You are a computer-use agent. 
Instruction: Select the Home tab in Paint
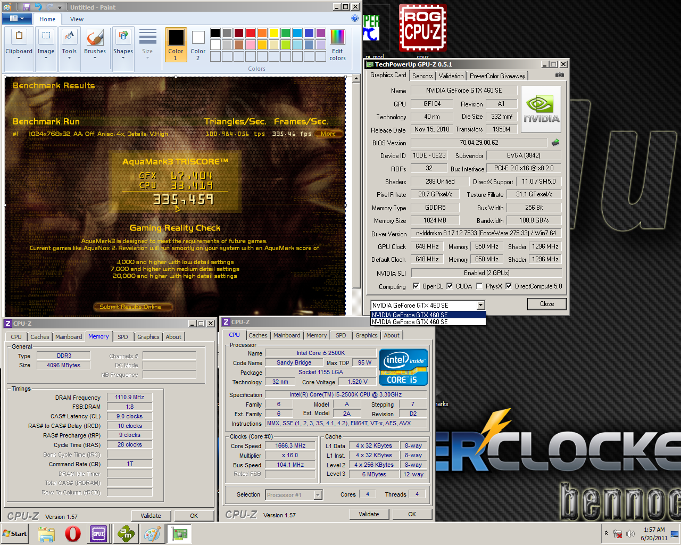pyautogui.click(x=47, y=19)
